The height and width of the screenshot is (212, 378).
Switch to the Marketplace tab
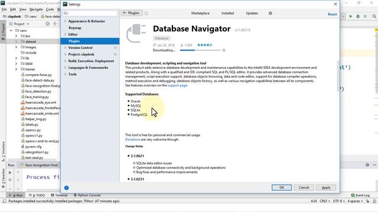200,13
